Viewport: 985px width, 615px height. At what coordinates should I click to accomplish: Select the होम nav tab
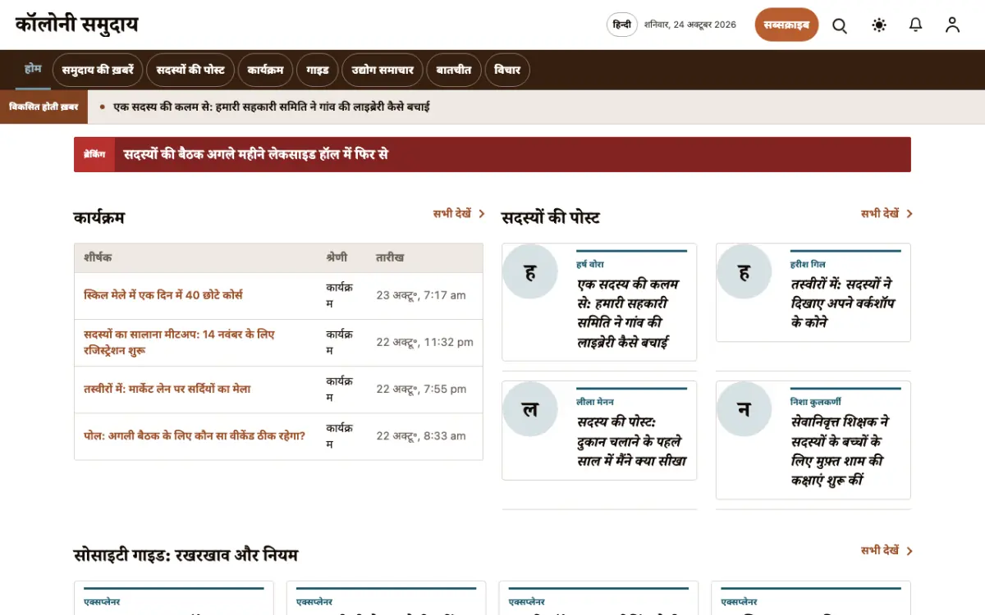coord(33,69)
